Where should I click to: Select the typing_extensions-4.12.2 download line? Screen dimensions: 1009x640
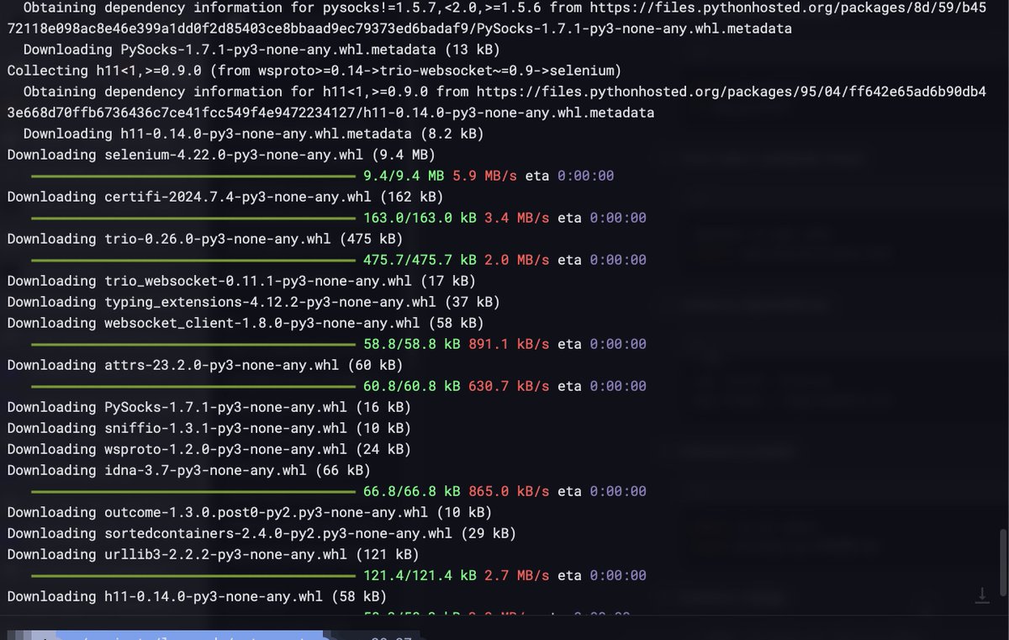point(253,302)
